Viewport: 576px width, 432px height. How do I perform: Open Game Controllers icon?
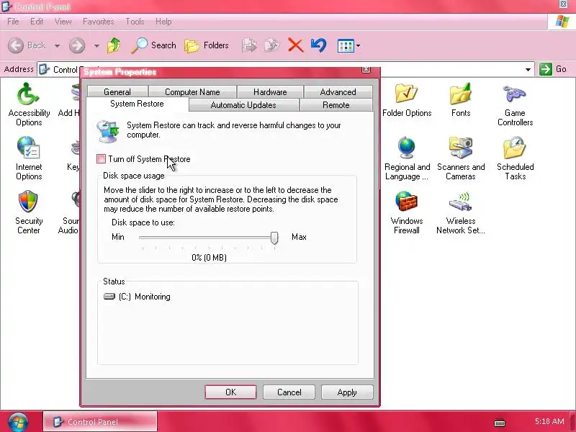point(515,104)
